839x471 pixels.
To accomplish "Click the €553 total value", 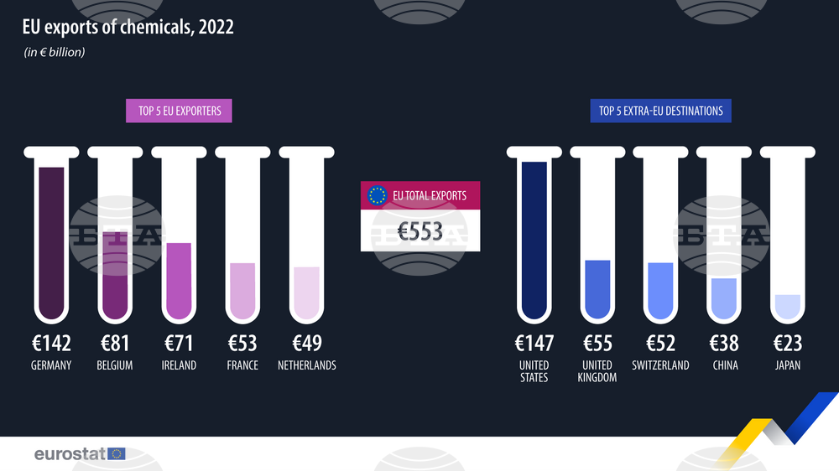I will pos(420,231).
